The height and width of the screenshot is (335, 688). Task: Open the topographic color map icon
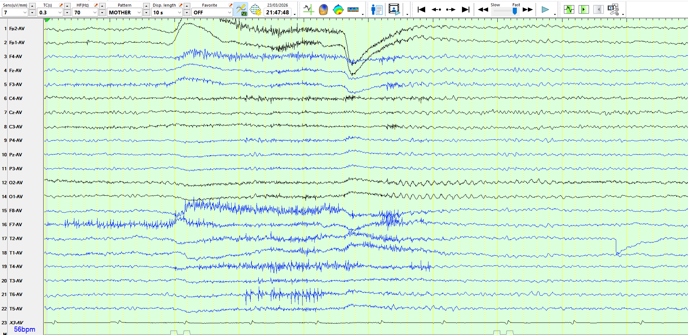coord(338,10)
